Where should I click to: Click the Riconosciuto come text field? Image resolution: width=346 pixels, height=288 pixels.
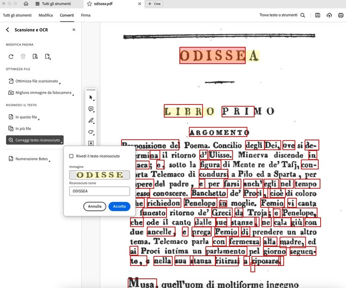click(100, 191)
